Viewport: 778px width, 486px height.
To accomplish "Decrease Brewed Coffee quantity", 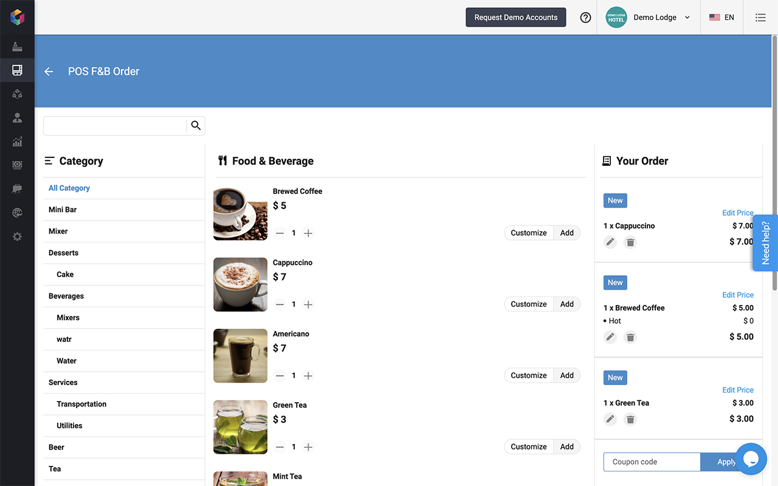I will pos(280,233).
